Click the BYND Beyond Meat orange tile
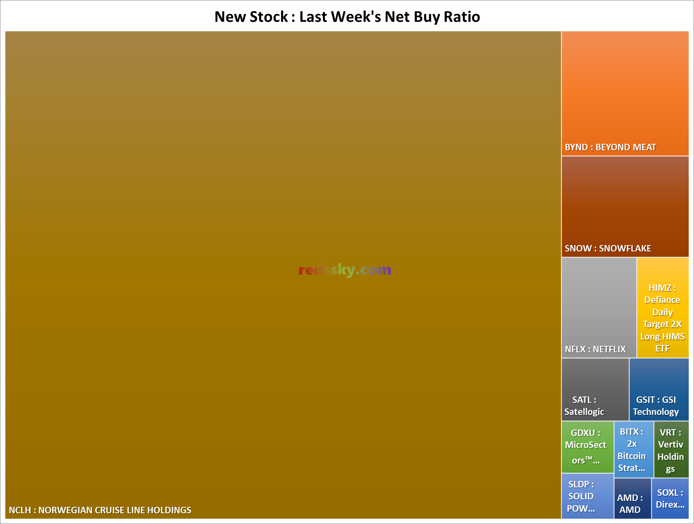Screen dimensions: 694x524 (625, 93)
